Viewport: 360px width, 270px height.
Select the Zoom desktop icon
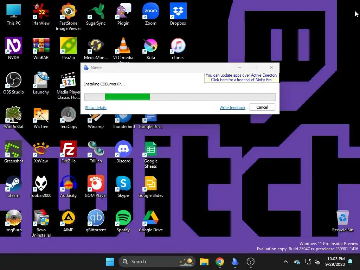150,14
